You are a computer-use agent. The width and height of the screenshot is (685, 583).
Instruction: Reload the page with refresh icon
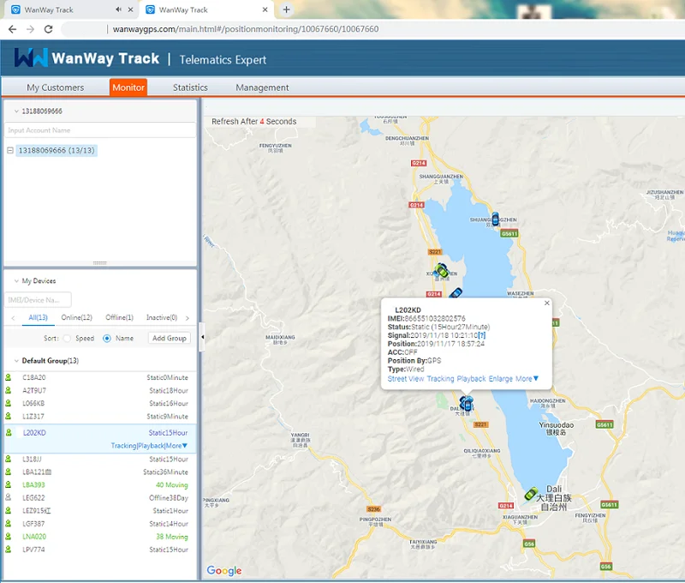(49, 29)
